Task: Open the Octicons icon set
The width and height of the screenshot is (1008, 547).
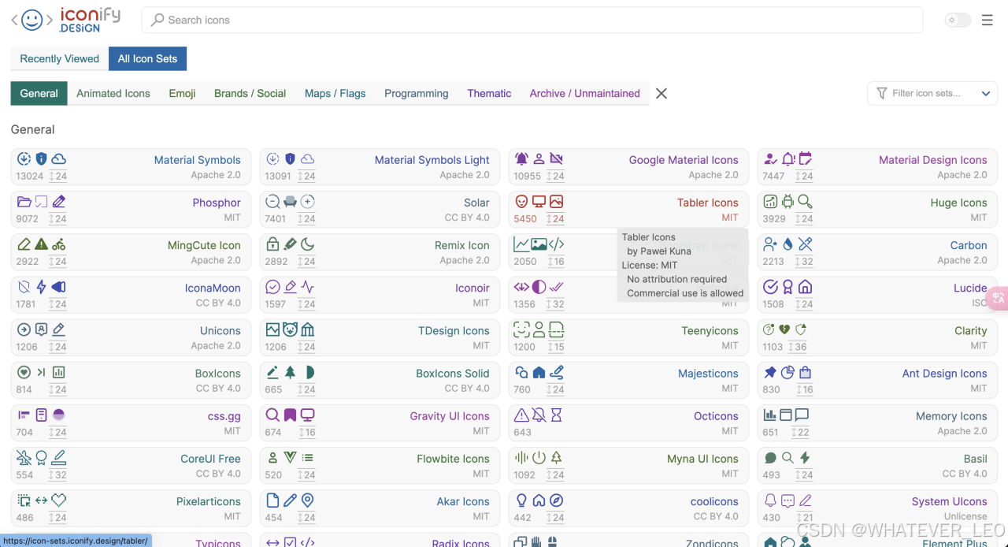Action: pyautogui.click(x=716, y=416)
